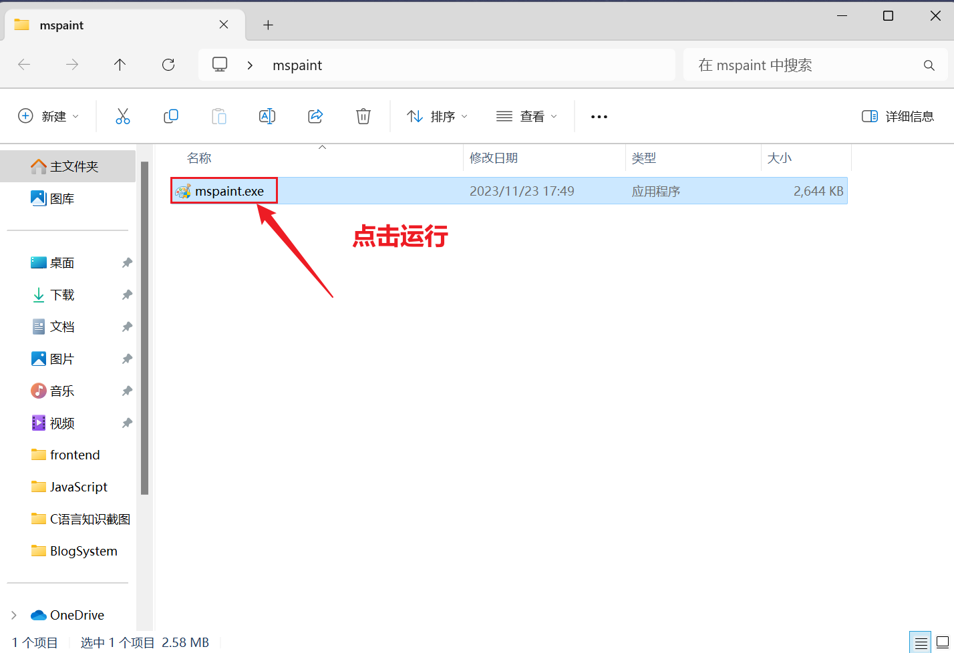Expand the OneDrive tree node
954x653 pixels.
pyautogui.click(x=14, y=615)
